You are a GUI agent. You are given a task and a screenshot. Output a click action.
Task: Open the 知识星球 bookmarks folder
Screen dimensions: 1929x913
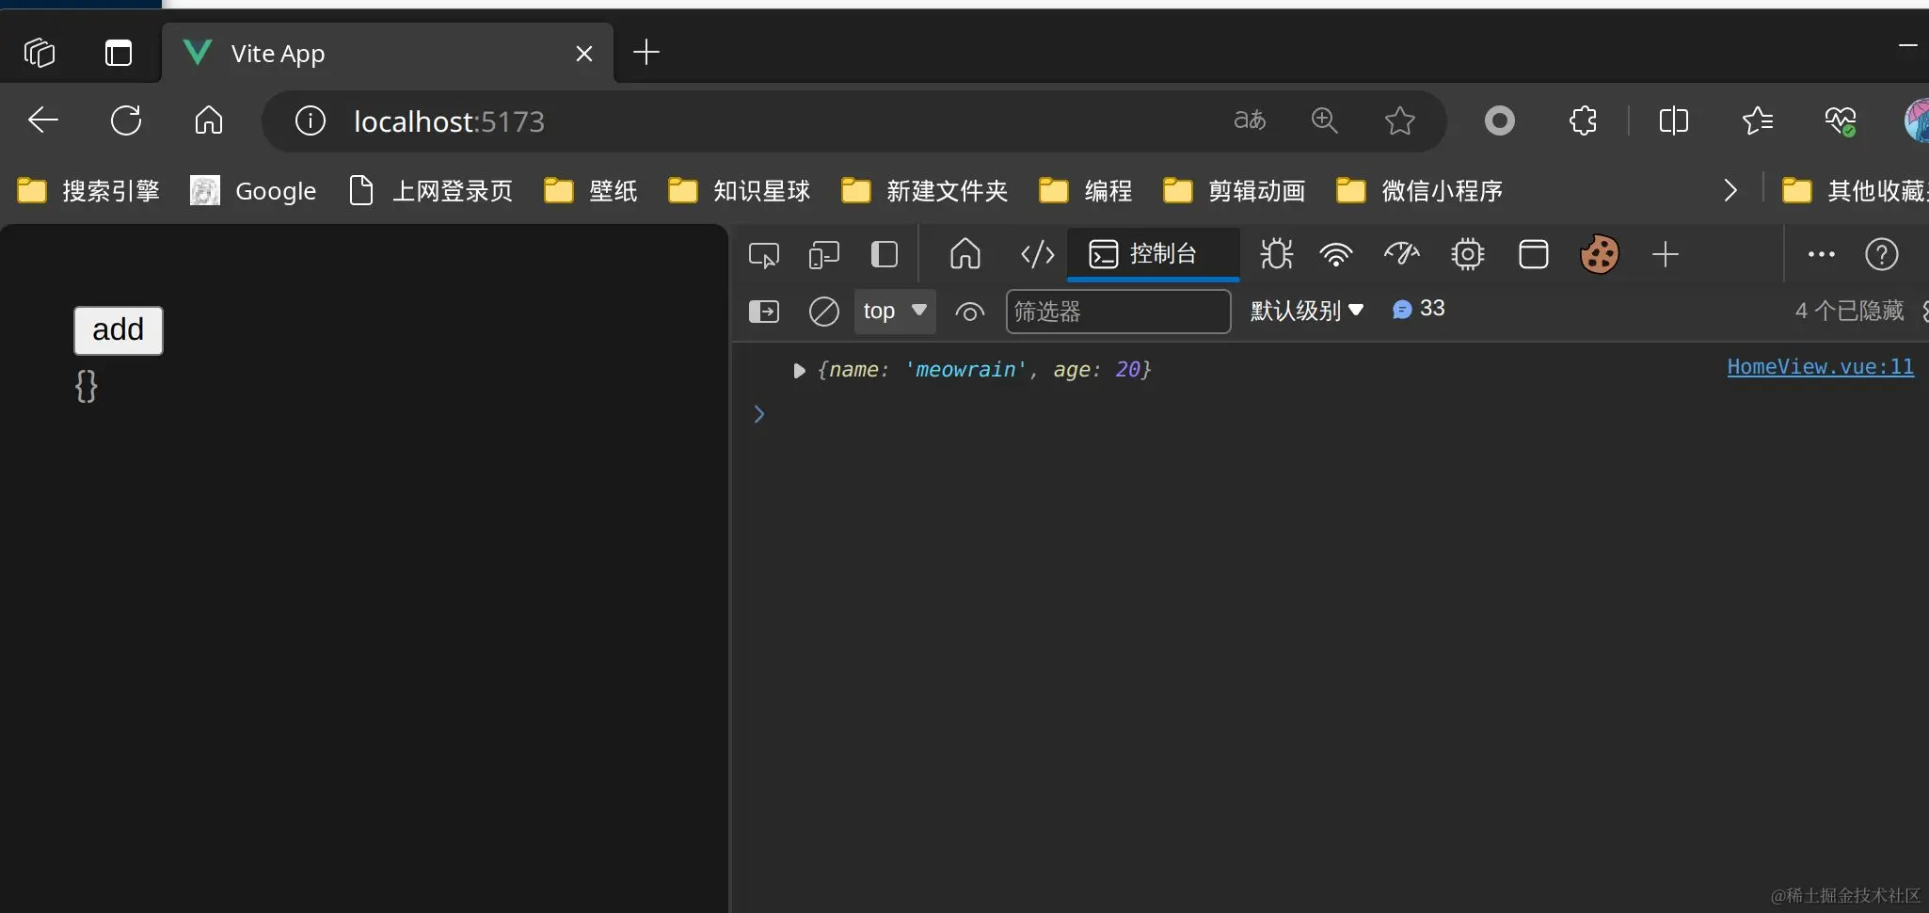[x=740, y=190]
